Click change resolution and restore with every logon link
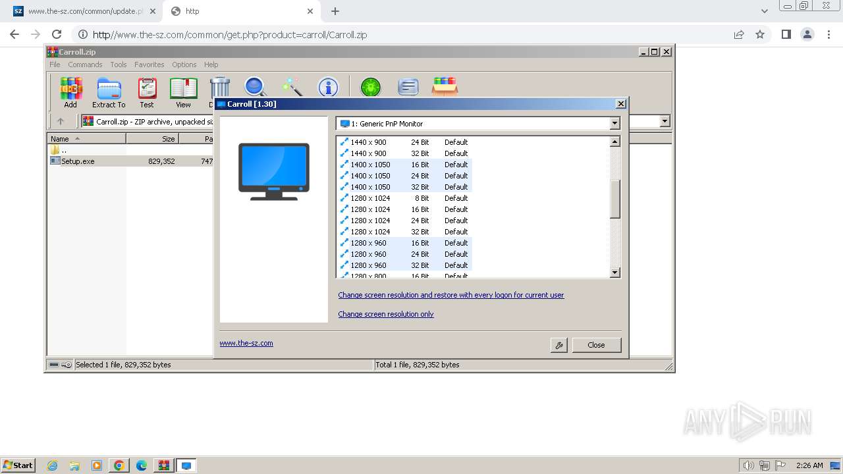Screen dimensions: 843x474 [451, 295]
